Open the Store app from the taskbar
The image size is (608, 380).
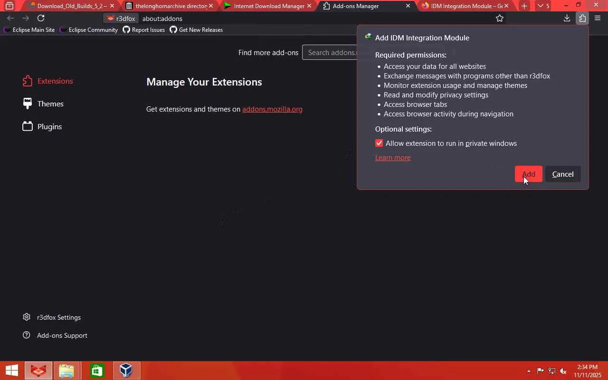tap(97, 370)
